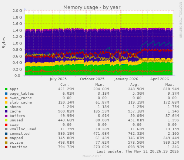The height and width of the screenshot is (160, 184).
Task: Click the gray vmalloc_used legend swatch
Action: coord(6,129)
